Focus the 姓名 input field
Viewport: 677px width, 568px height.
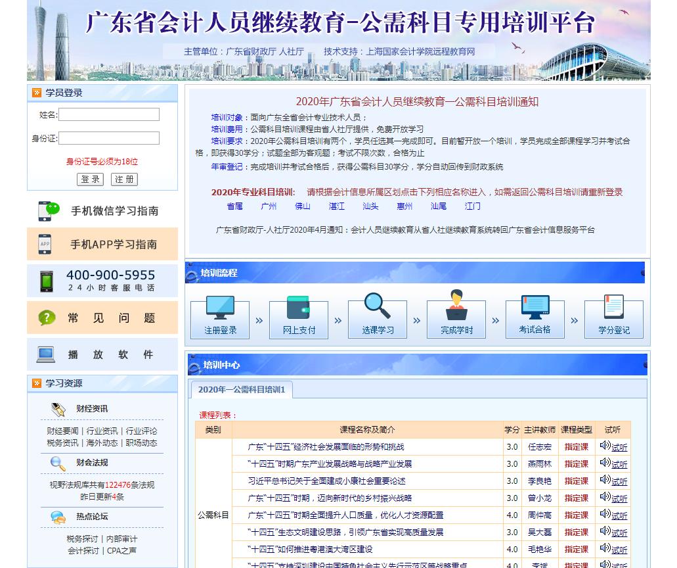tap(109, 115)
